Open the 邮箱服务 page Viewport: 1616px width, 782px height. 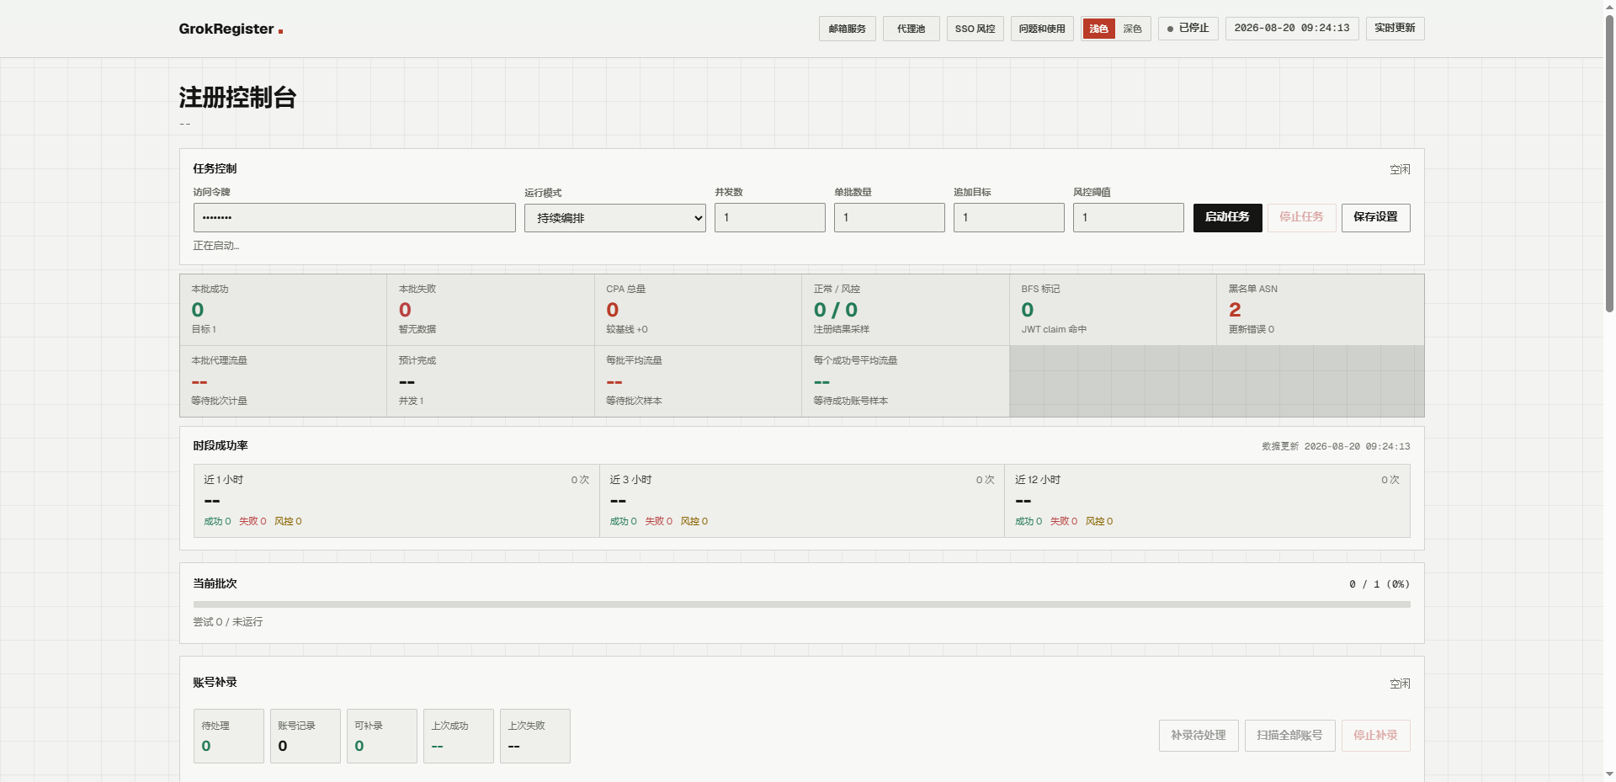(x=847, y=29)
